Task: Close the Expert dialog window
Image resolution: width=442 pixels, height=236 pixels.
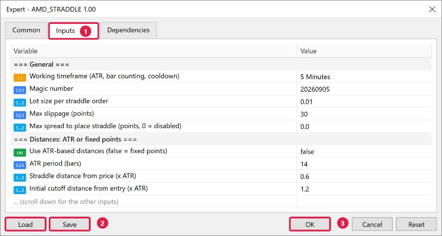Action: 432,9
